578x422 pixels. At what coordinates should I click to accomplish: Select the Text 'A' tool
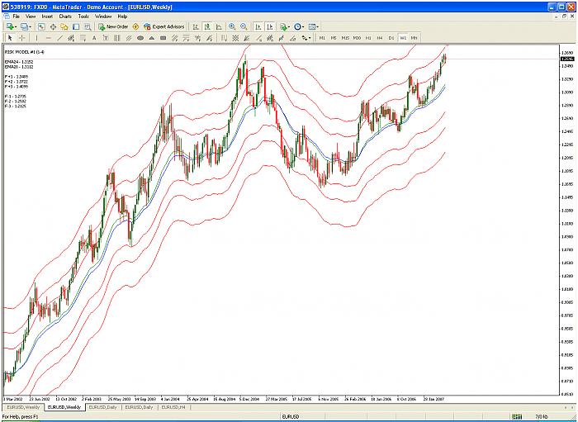[x=94, y=38]
